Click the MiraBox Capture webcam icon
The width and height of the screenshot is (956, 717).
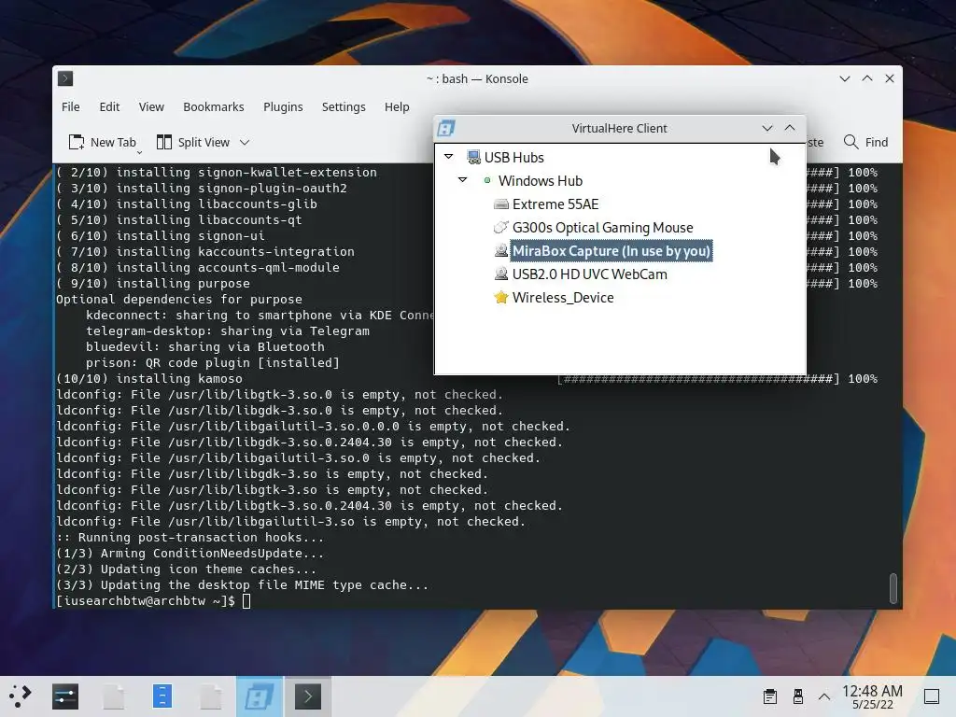(501, 250)
